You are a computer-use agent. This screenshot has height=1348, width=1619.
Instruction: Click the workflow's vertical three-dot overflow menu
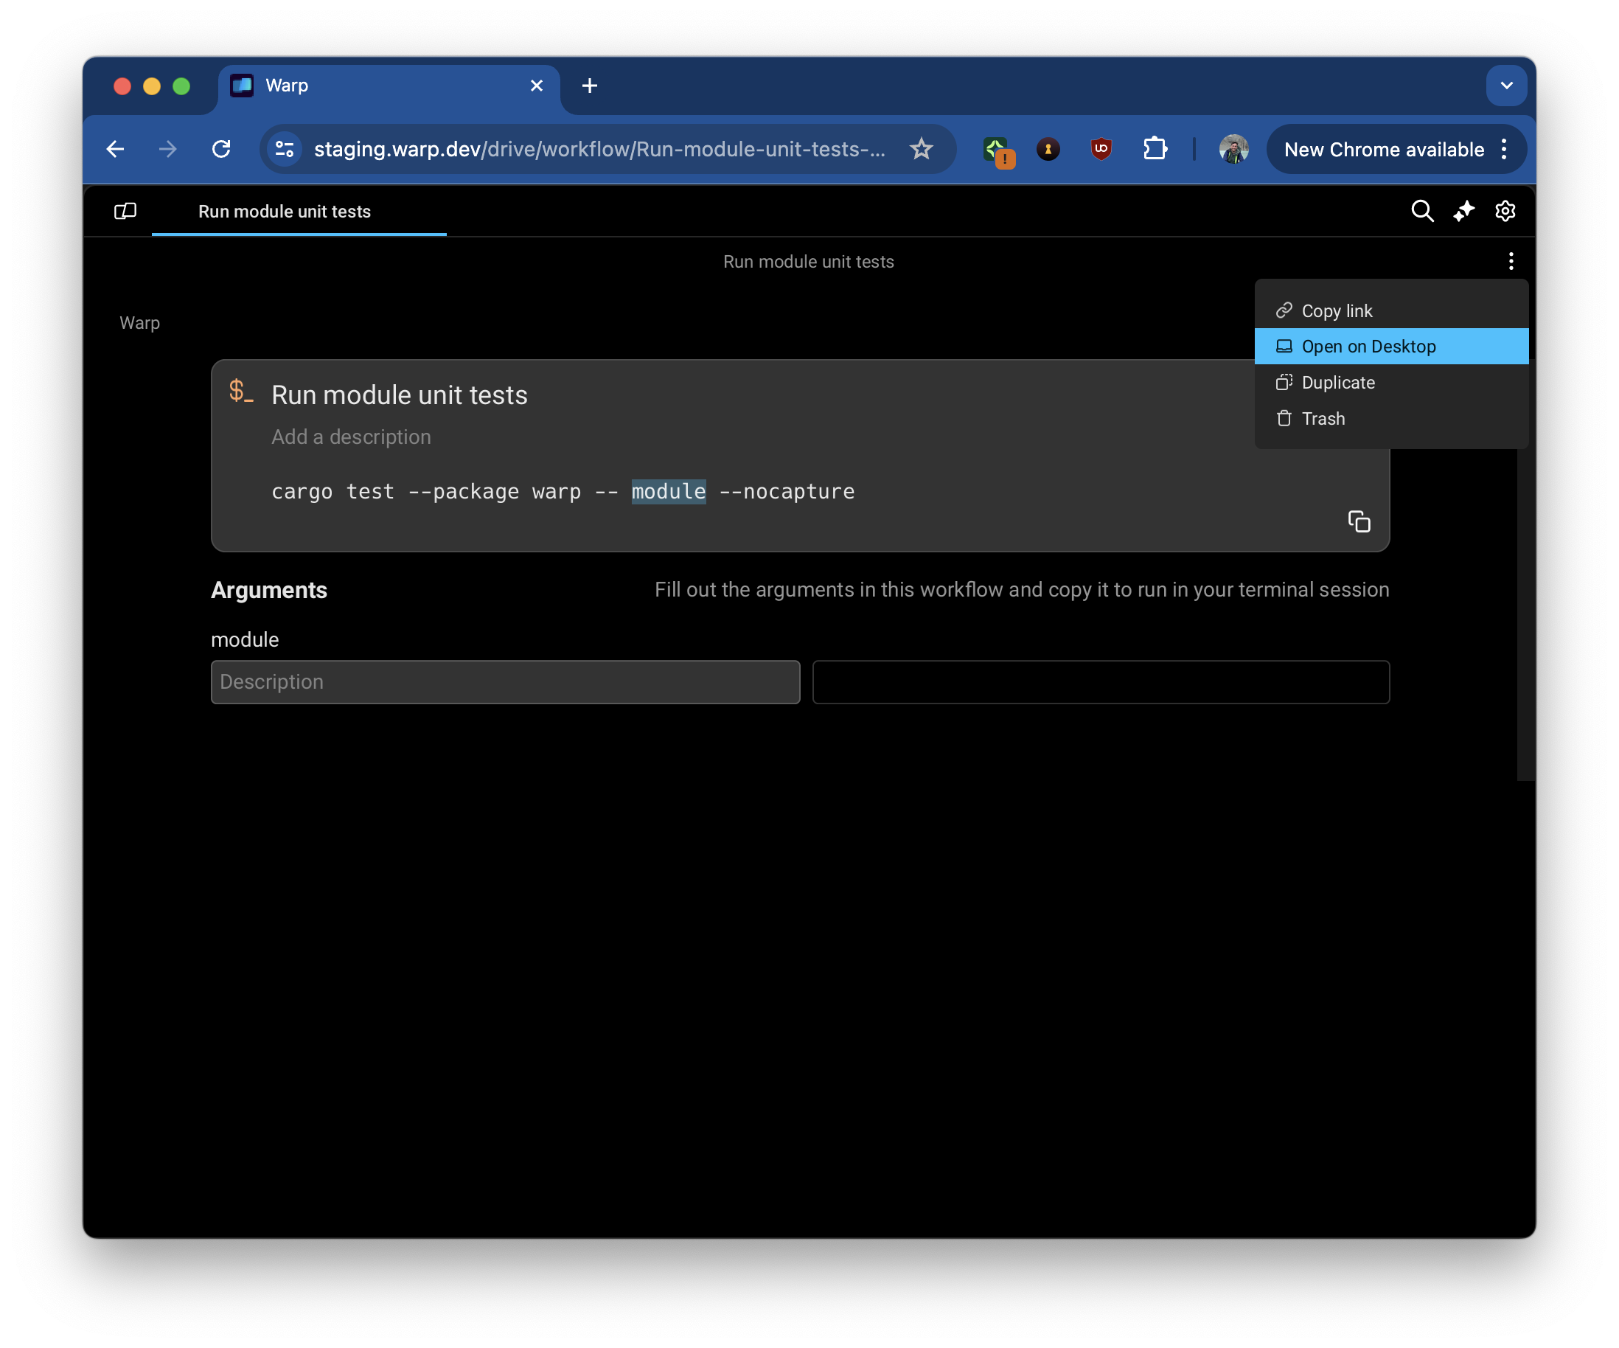1511,262
